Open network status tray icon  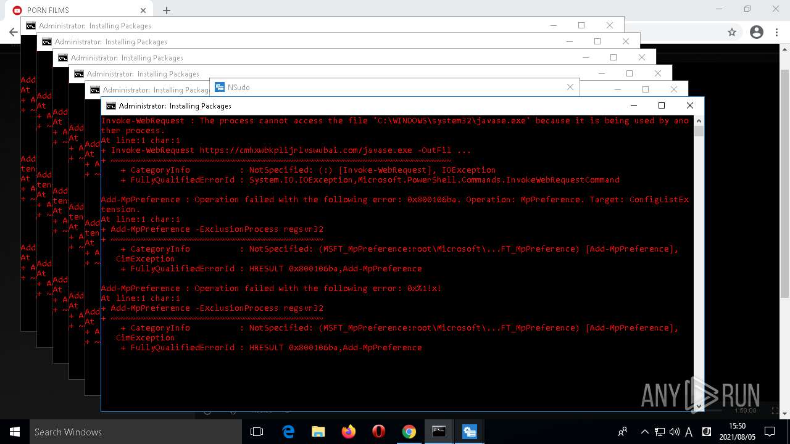660,432
